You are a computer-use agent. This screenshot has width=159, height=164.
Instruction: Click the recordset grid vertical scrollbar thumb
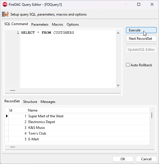(x=152, y=115)
